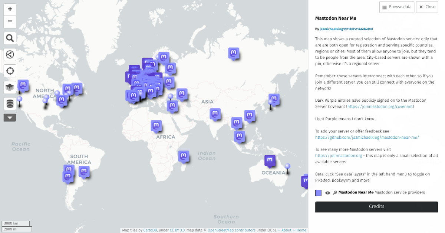
Task: Open the Credits section
Action: click(376, 207)
